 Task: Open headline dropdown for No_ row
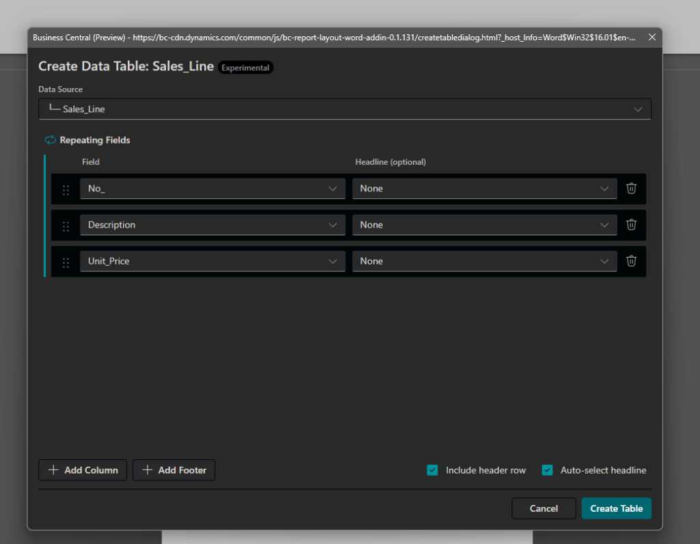485,189
